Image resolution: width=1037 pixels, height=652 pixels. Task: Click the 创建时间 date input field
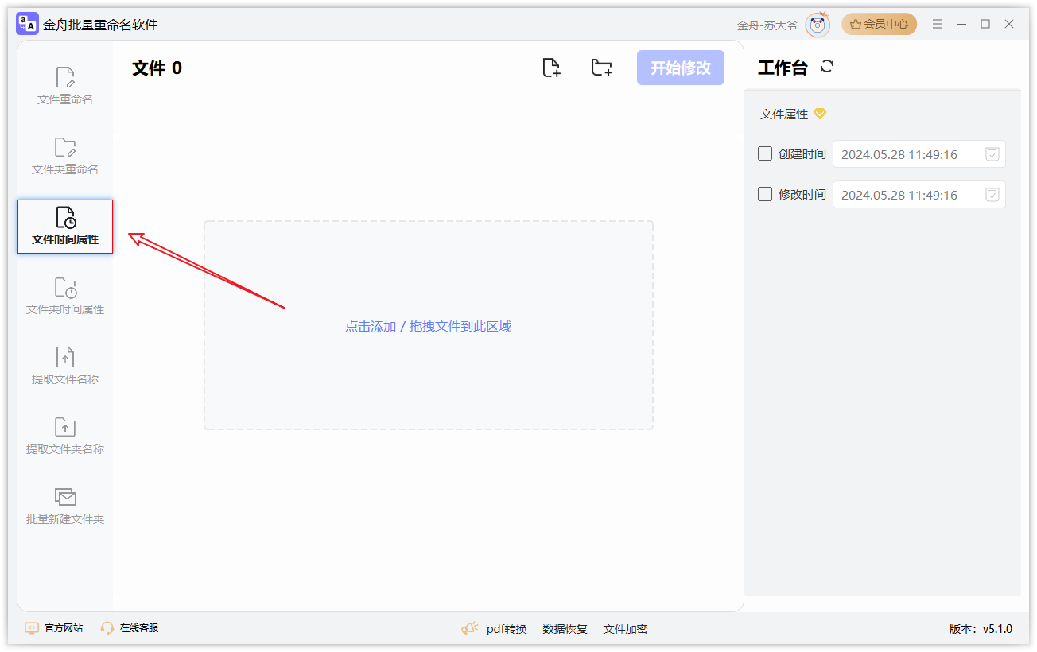[919, 154]
